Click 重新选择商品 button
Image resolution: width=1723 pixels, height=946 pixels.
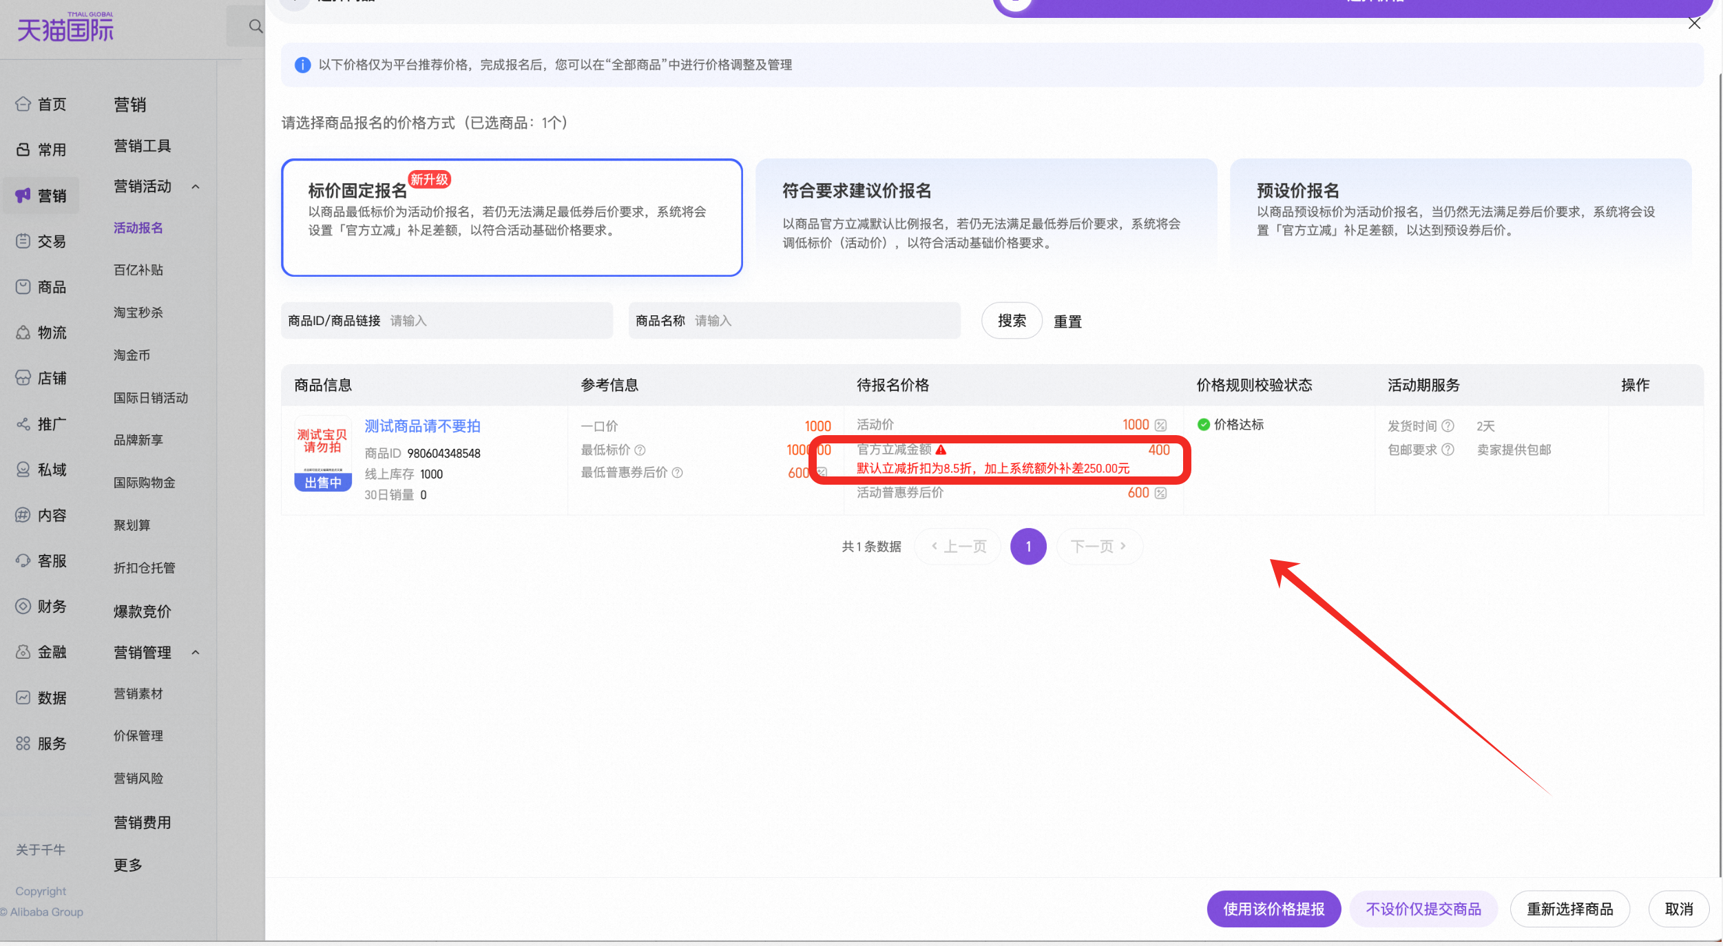point(1570,909)
